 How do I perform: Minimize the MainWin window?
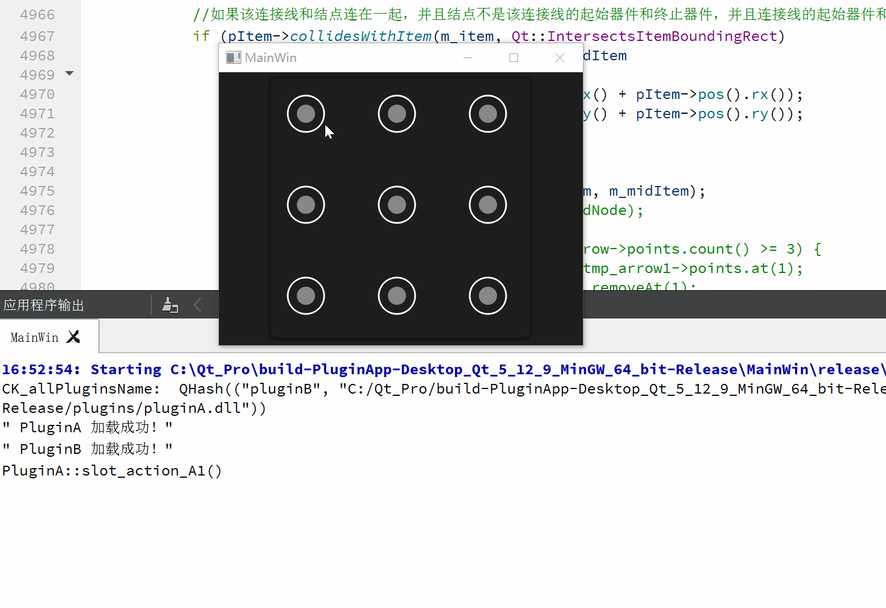pyautogui.click(x=467, y=57)
